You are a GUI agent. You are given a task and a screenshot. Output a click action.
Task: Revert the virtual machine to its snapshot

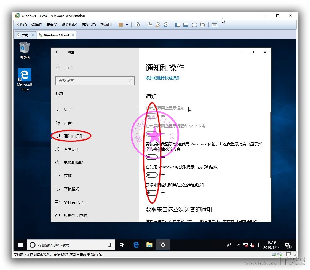[157, 25]
